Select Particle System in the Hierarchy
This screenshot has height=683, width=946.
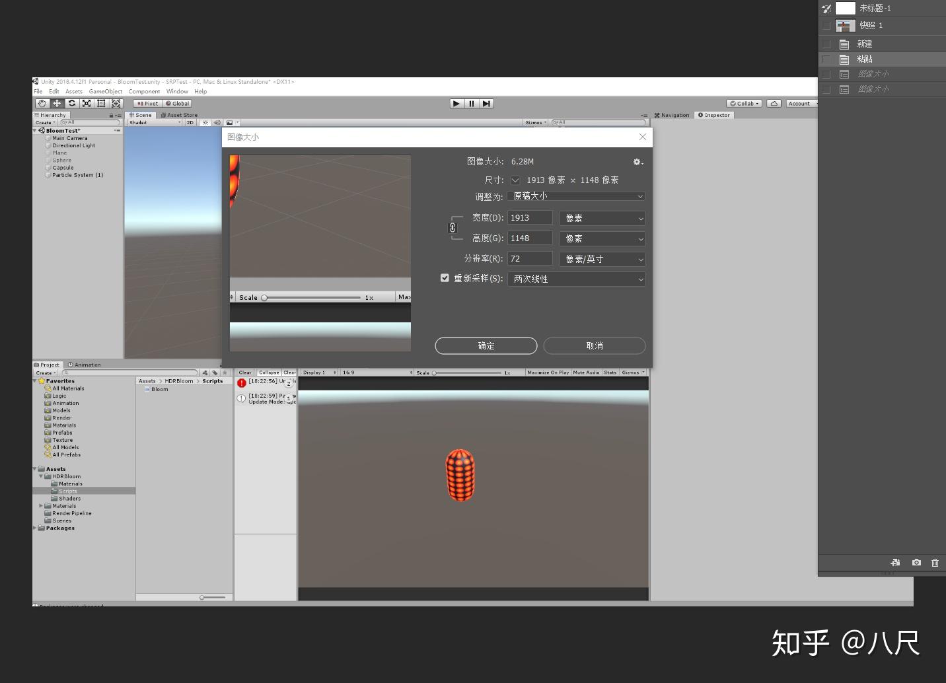(77, 174)
